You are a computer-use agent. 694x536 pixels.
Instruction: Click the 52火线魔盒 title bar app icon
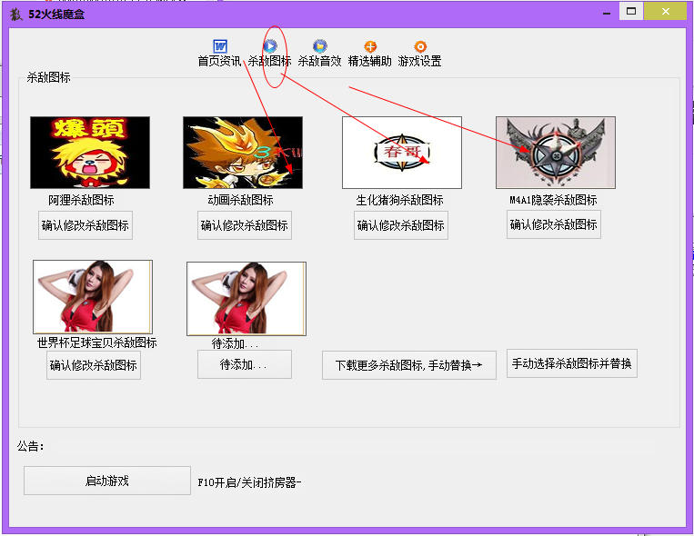coord(16,15)
